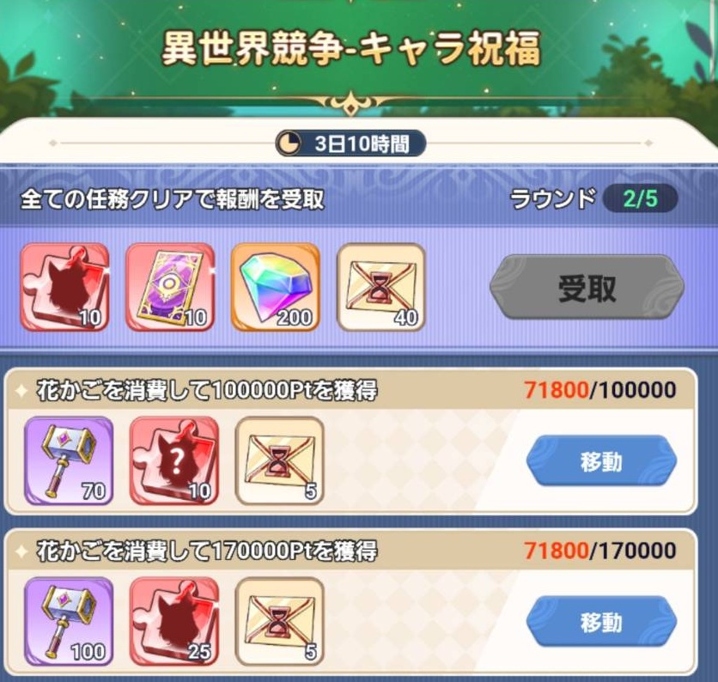The height and width of the screenshot is (682, 718).
Task: Tap the 71800/100000 progress counter
Action: [x=599, y=390]
